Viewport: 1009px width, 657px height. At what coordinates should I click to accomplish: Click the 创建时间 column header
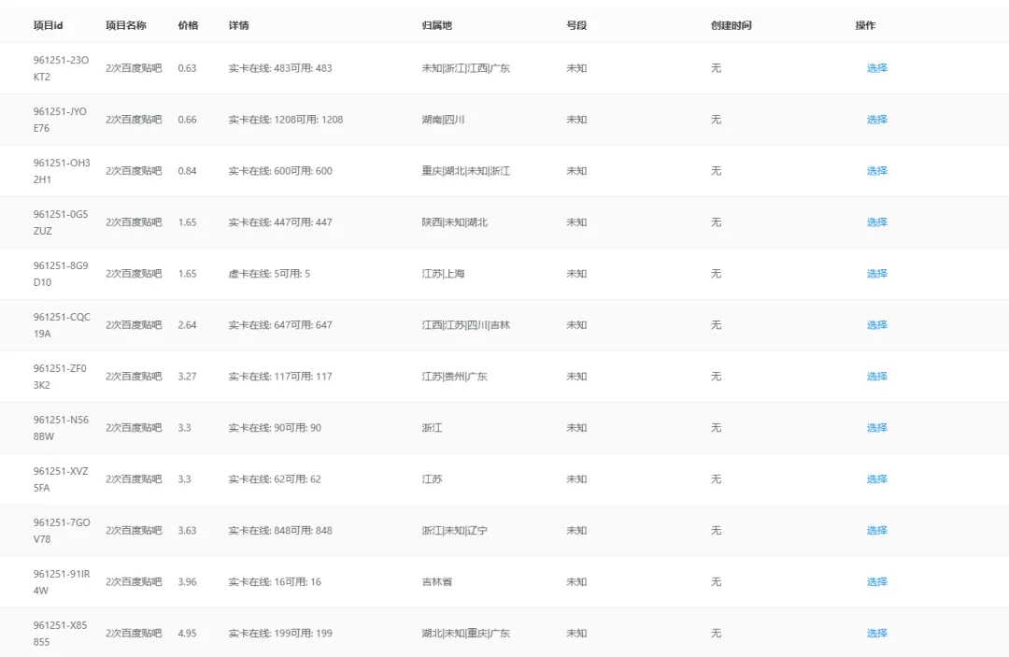click(731, 25)
